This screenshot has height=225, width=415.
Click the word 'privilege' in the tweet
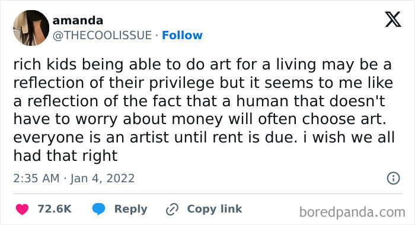pyautogui.click(x=181, y=84)
